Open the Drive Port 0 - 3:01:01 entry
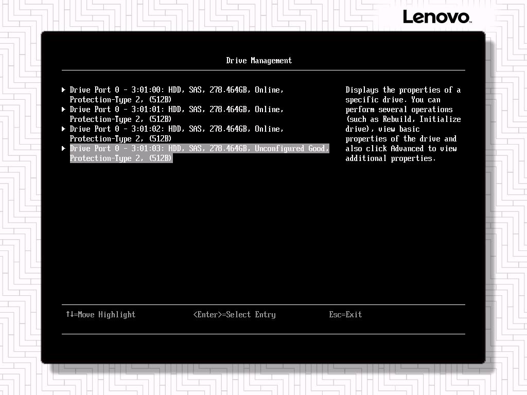Image resolution: width=527 pixels, height=395 pixels. [x=176, y=110]
